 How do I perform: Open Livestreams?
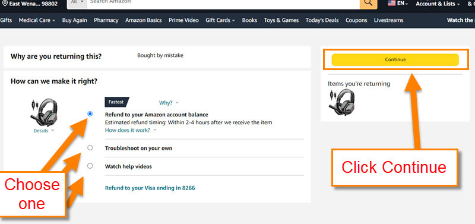[x=389, y=20]
